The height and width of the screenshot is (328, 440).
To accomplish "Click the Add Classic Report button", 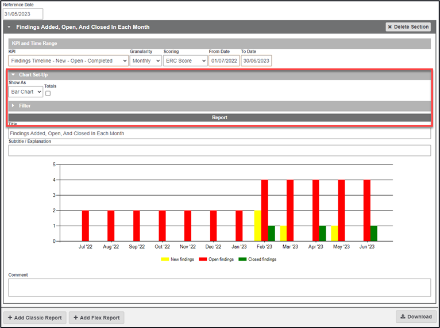I will (34, 318).
